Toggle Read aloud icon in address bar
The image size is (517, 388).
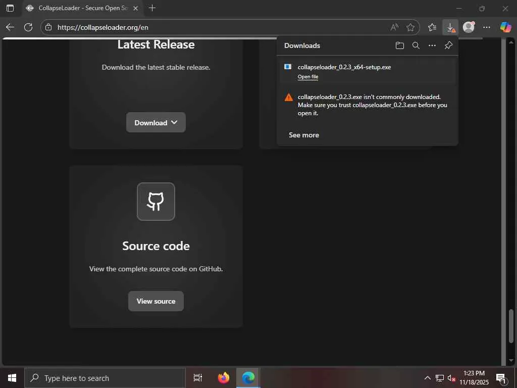[394, 27]
